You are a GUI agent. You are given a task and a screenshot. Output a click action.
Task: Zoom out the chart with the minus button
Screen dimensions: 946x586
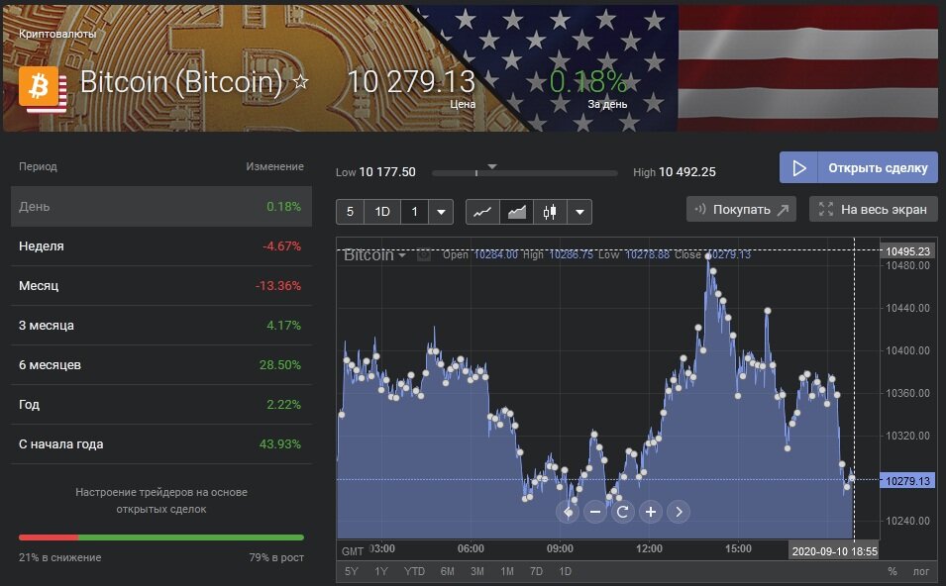(594, 512)
